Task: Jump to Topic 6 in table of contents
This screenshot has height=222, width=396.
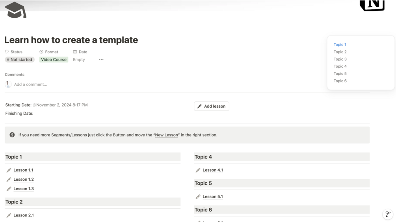Action: pos(340,81)
